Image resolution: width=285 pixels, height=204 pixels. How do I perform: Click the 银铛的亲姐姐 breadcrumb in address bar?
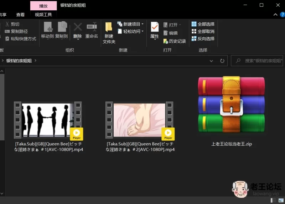pyautogui.click(x=19, y=61)
